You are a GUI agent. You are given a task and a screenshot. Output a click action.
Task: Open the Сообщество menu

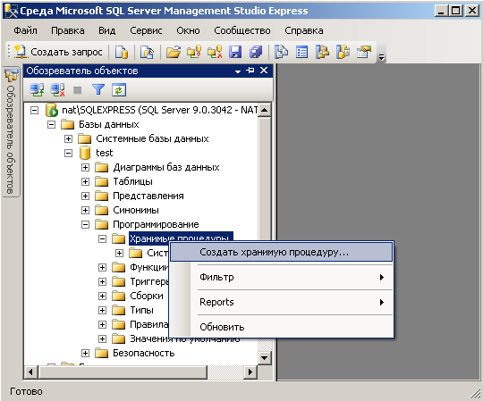pos(242,30)
